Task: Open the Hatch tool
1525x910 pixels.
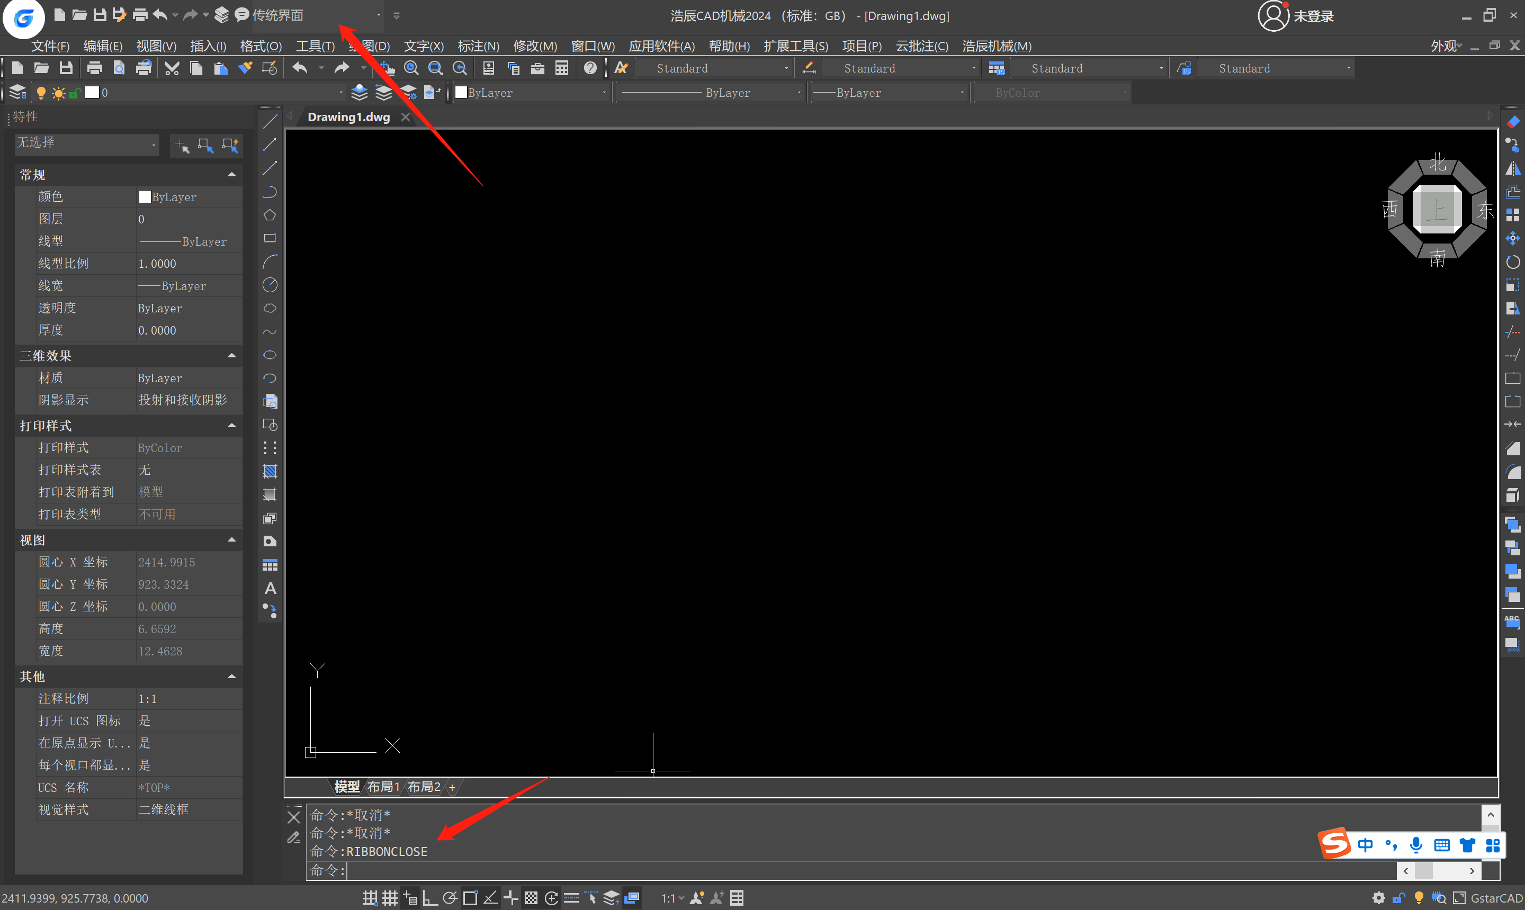Action: (x=270, y=472)
